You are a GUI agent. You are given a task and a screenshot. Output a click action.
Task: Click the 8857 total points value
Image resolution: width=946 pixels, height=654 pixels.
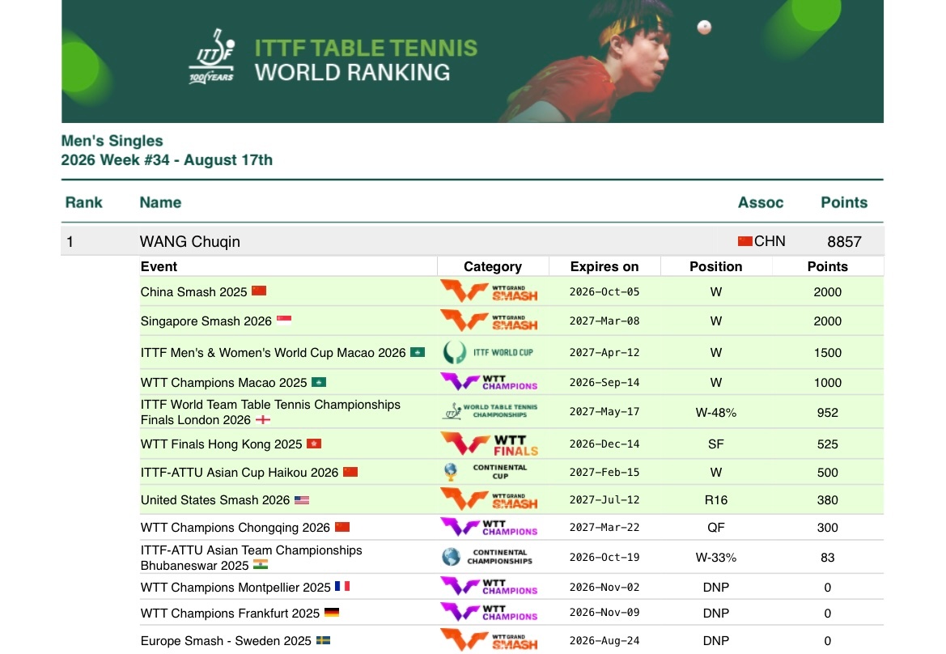[x=844, y=242]
